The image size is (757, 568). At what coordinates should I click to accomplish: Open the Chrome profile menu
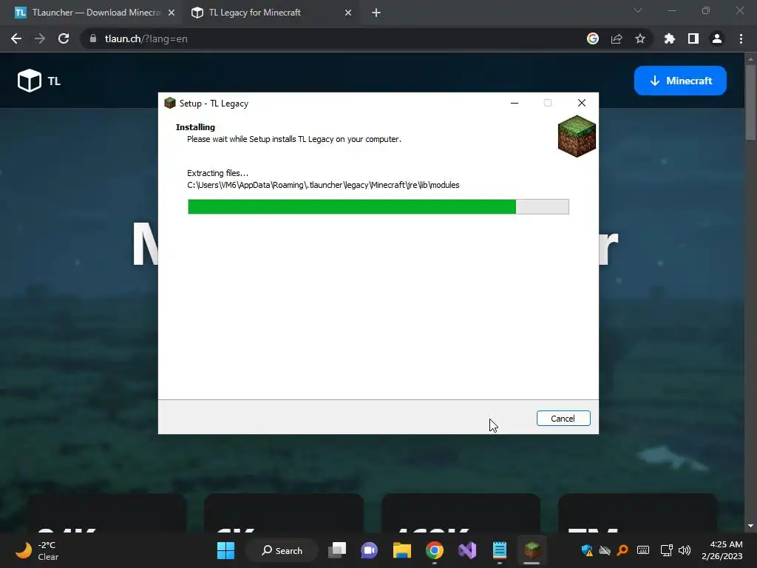(717, 38)
